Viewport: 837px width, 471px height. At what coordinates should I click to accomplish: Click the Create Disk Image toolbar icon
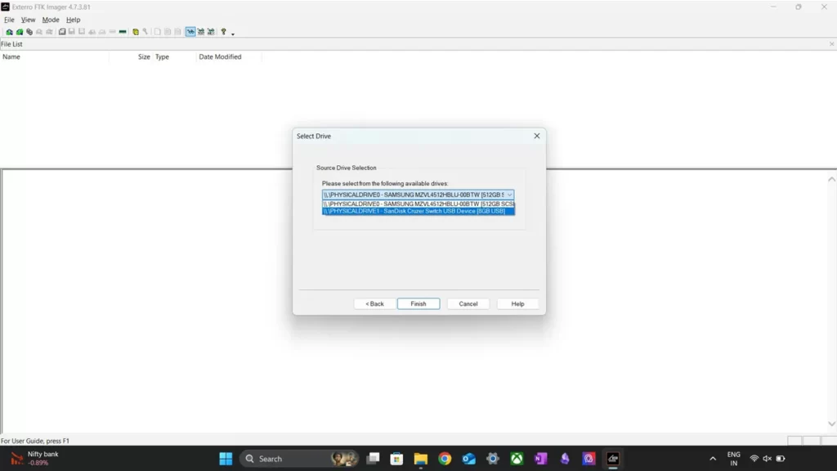pos(62,32)
